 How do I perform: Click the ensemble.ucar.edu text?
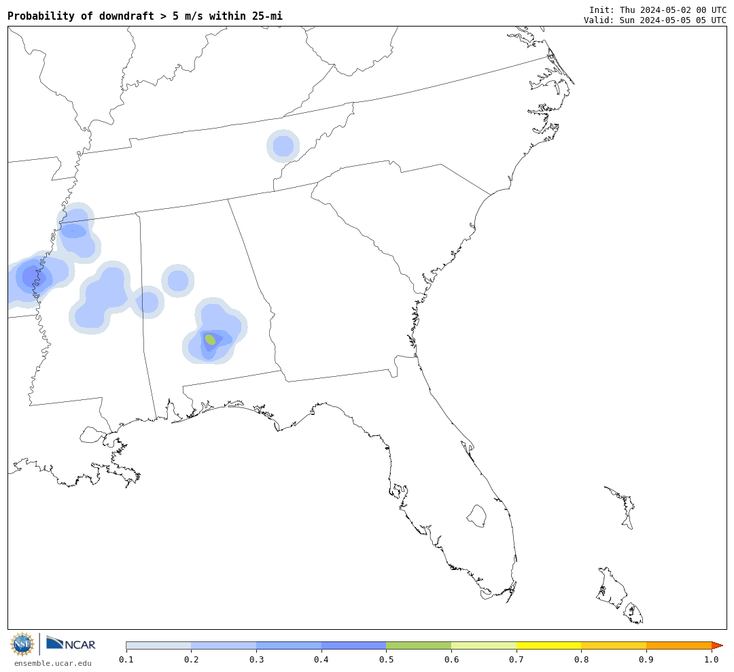click(53, 663)
